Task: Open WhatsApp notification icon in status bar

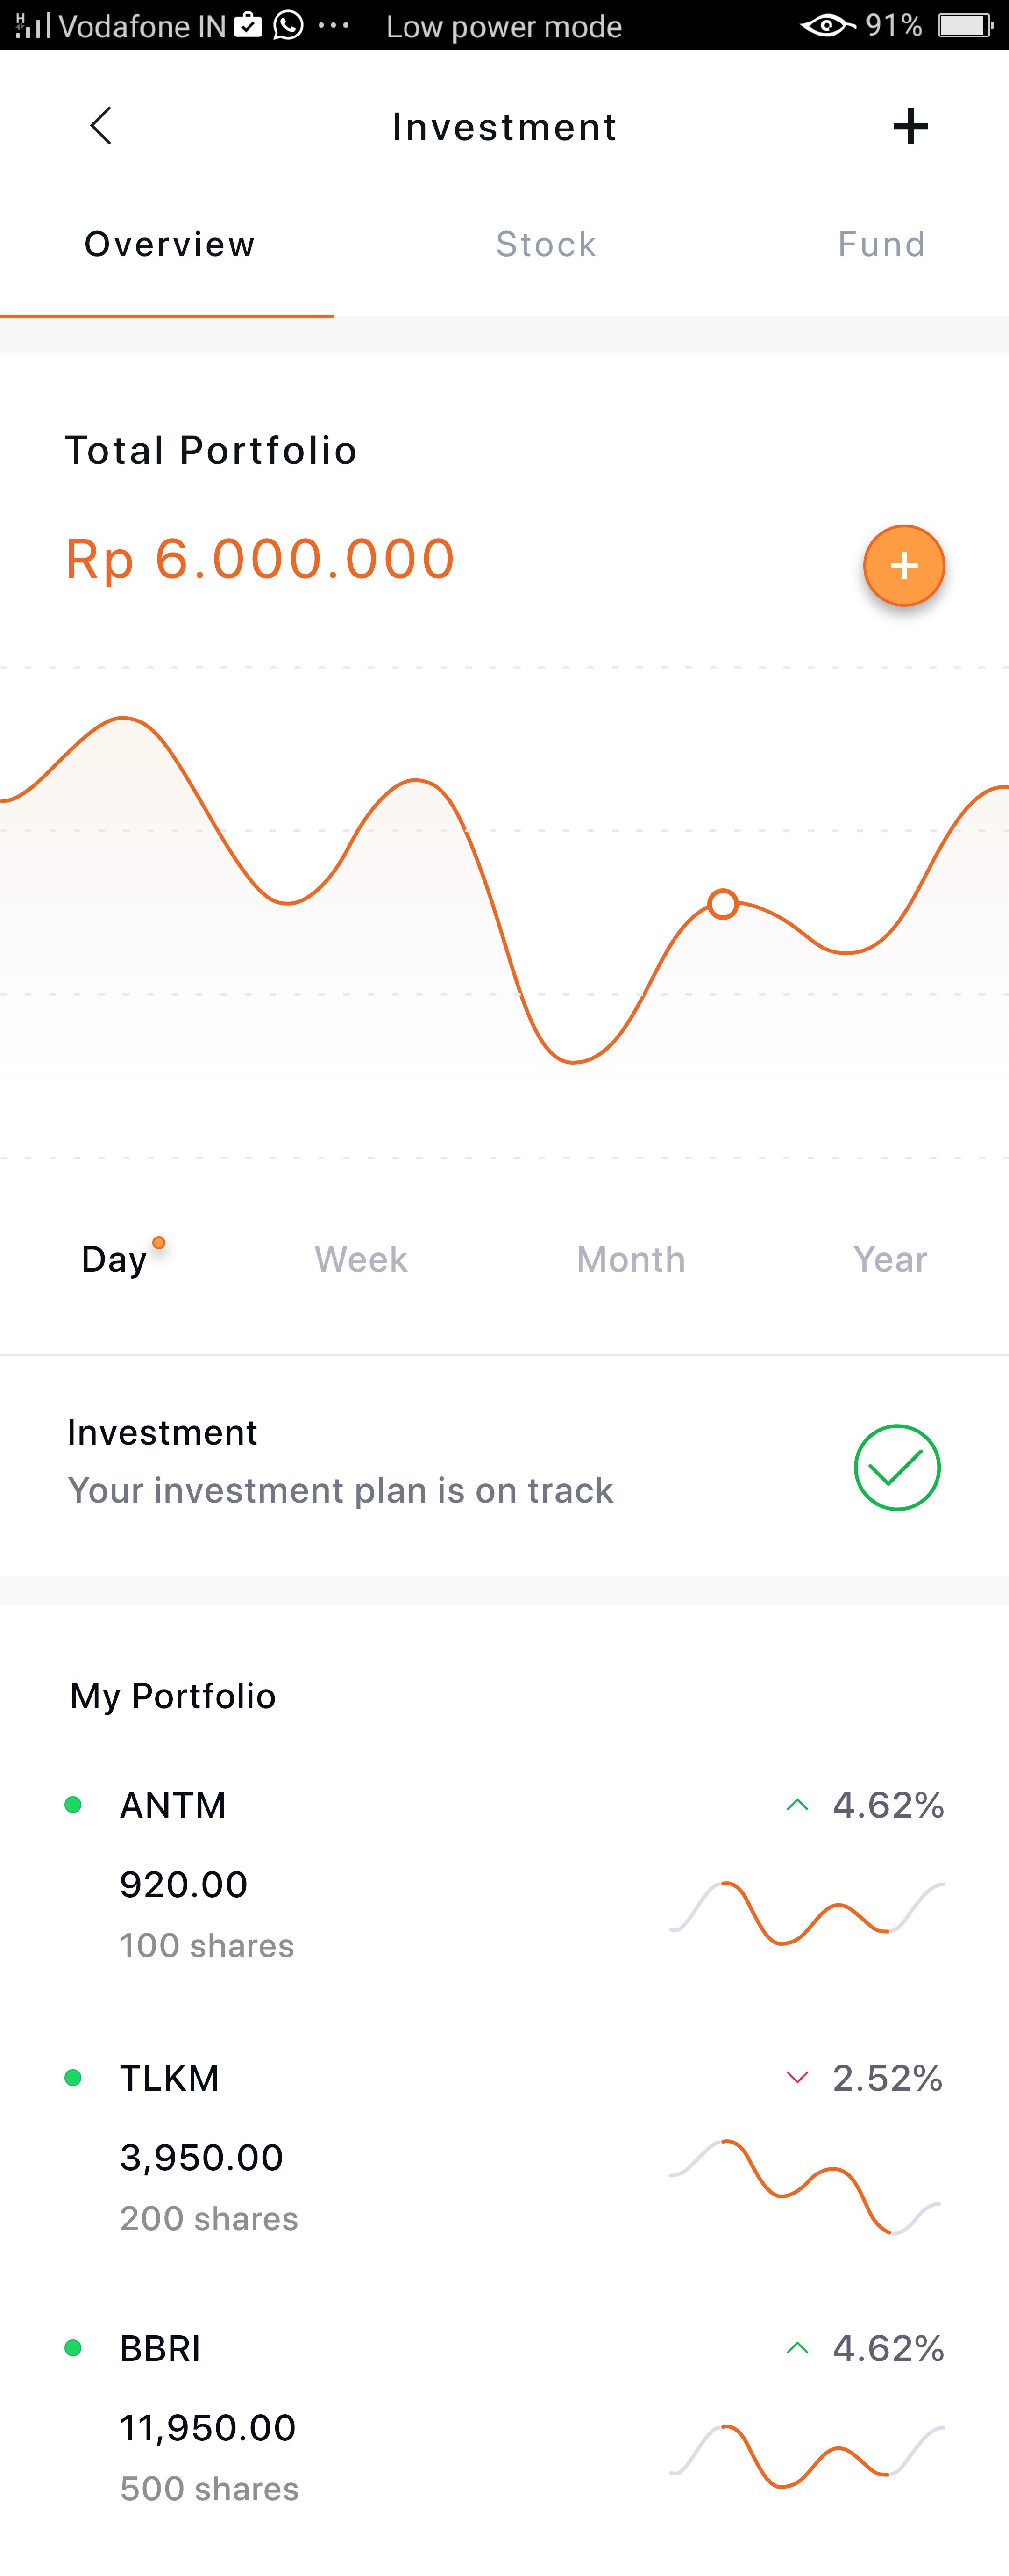Action: click(x=289, y=25)
